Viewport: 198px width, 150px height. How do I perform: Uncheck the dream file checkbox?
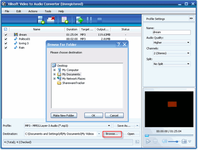coord(5,34)
